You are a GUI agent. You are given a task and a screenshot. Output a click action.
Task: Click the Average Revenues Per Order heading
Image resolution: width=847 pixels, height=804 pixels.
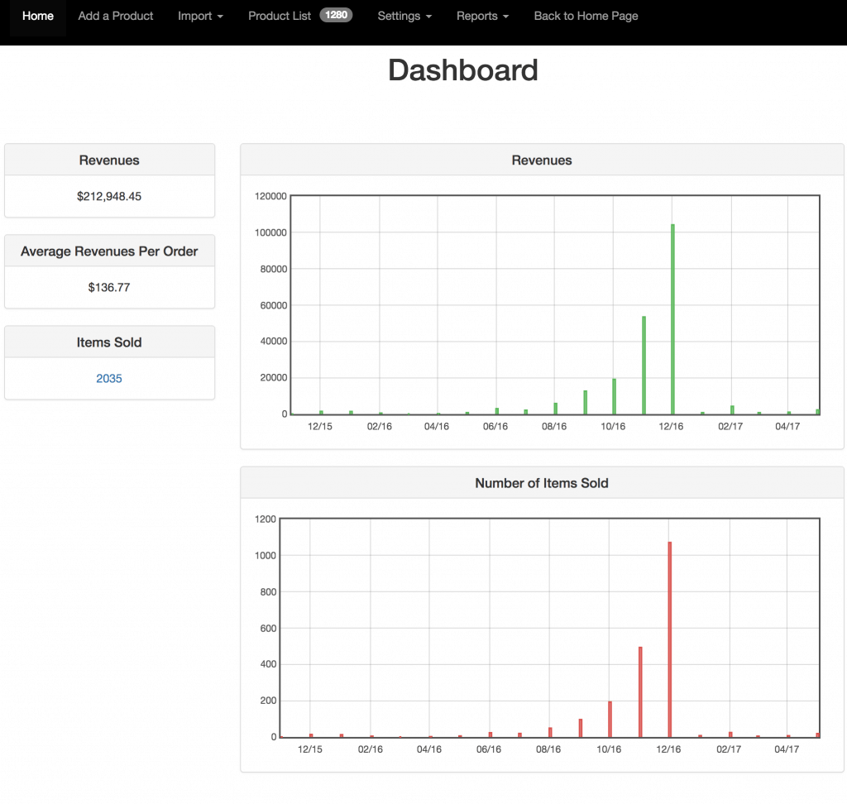pos(109,251)
